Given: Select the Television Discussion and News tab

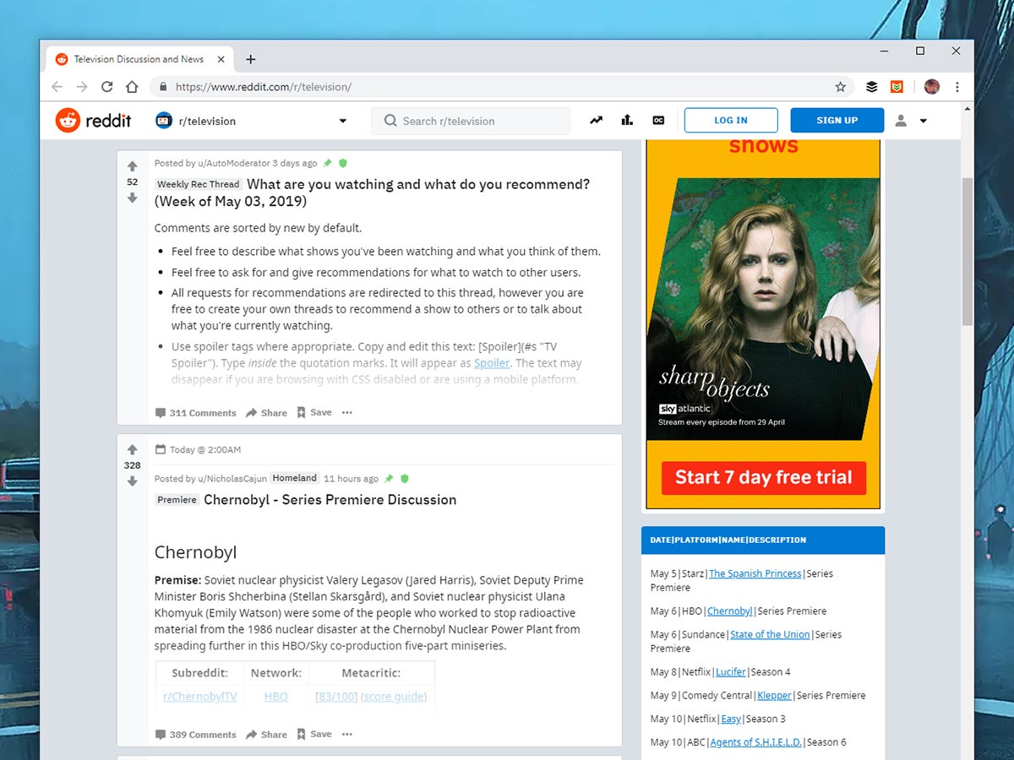Looking at the screenshot, I should [135, 59].
